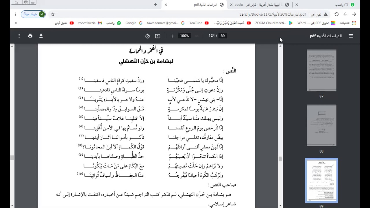The image size is (370, 208).
Task: Select page 89 thumbnail
Action: (x=321, y=180)
